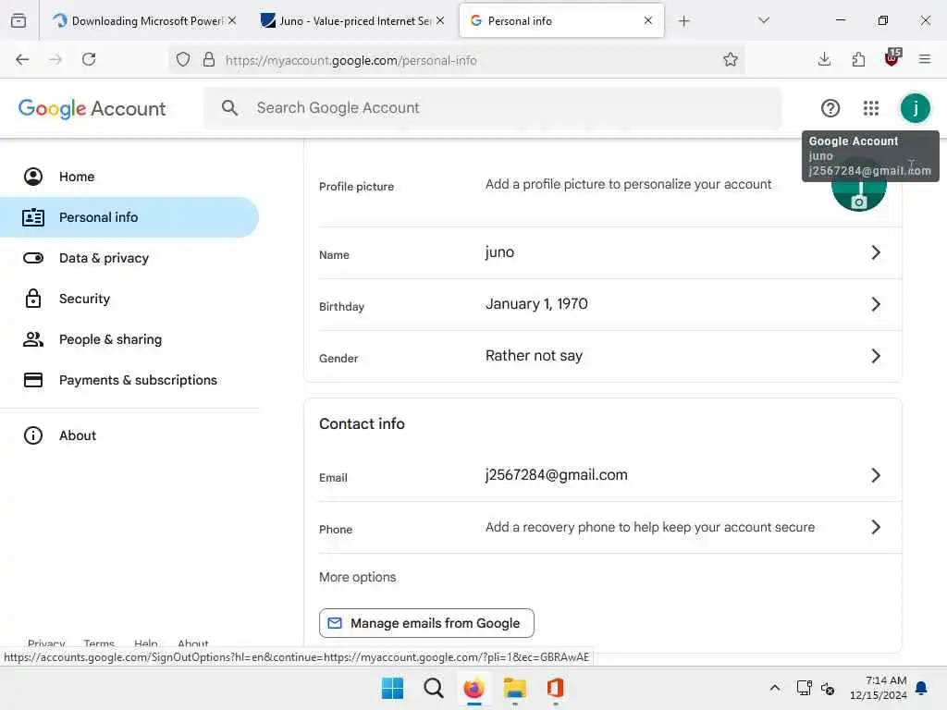Open the tracking protection shield icon
The image size is (947, 710).
[x=183, y=59]
